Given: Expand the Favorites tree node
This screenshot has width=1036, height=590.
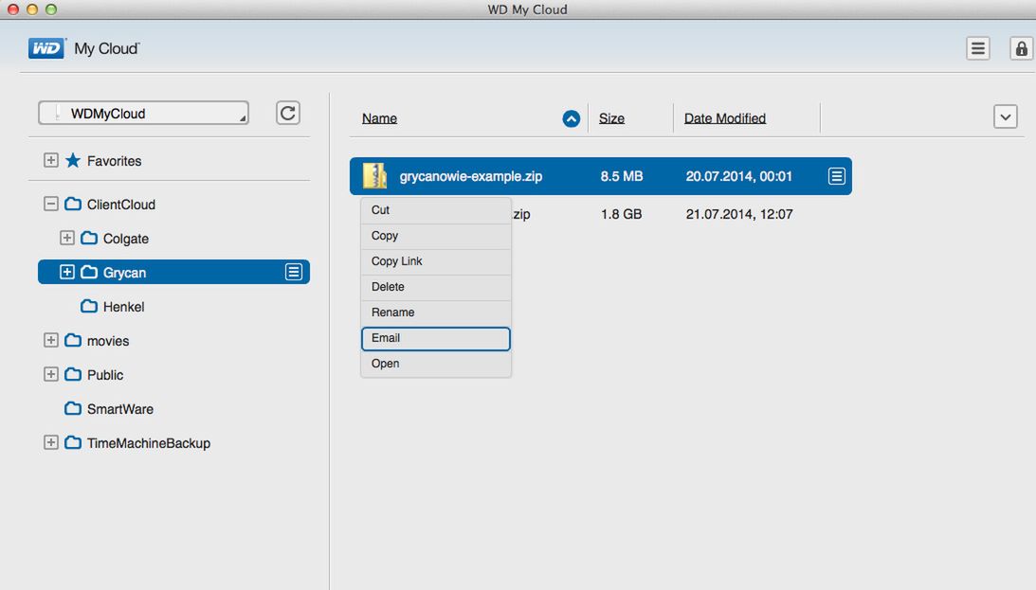Looking at the screenshot, I should coord(51,160).
